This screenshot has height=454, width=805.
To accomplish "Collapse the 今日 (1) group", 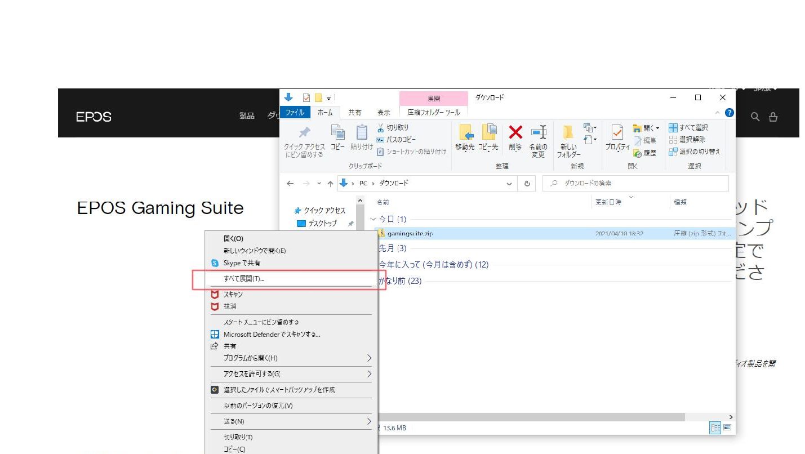I will pyautogui.click(x=372, y=219).
